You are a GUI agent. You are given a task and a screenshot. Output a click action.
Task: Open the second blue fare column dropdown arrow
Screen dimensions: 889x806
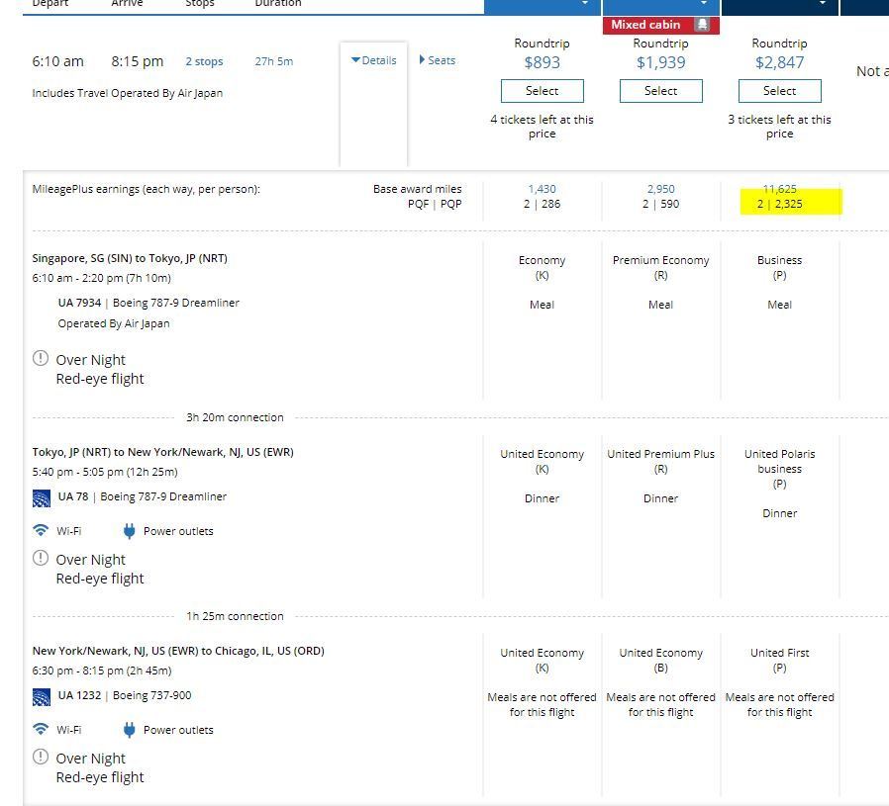point(704,3)
